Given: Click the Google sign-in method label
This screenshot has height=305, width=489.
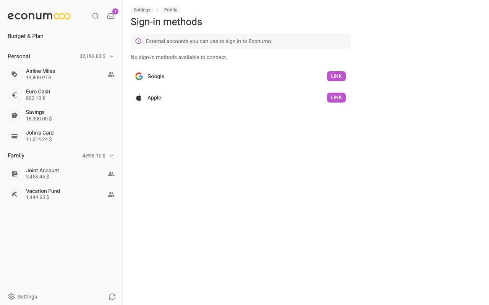Looking at the screenshot, I should 156,76.
